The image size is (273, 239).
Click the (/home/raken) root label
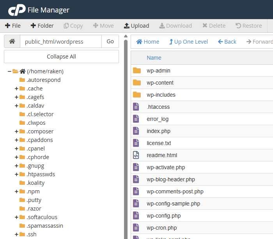[45, 71]
